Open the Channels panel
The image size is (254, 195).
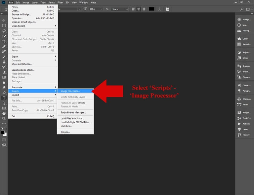244,99
